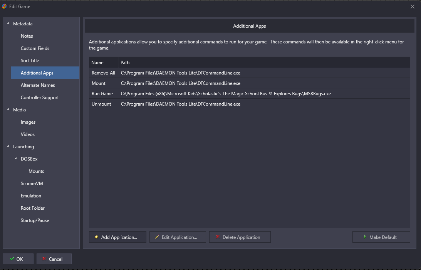Collapse the Metadata tree section

[x=8, y=23]
